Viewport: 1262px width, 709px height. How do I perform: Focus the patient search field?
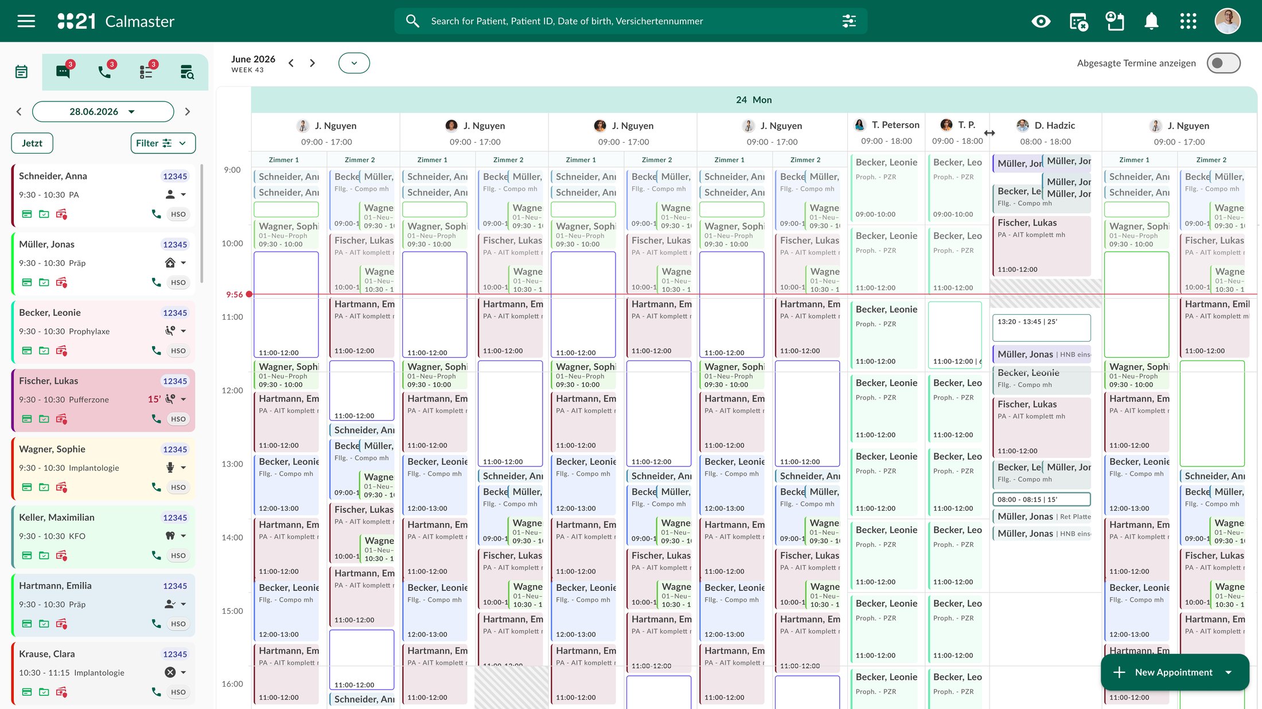(x=631, y=21)
